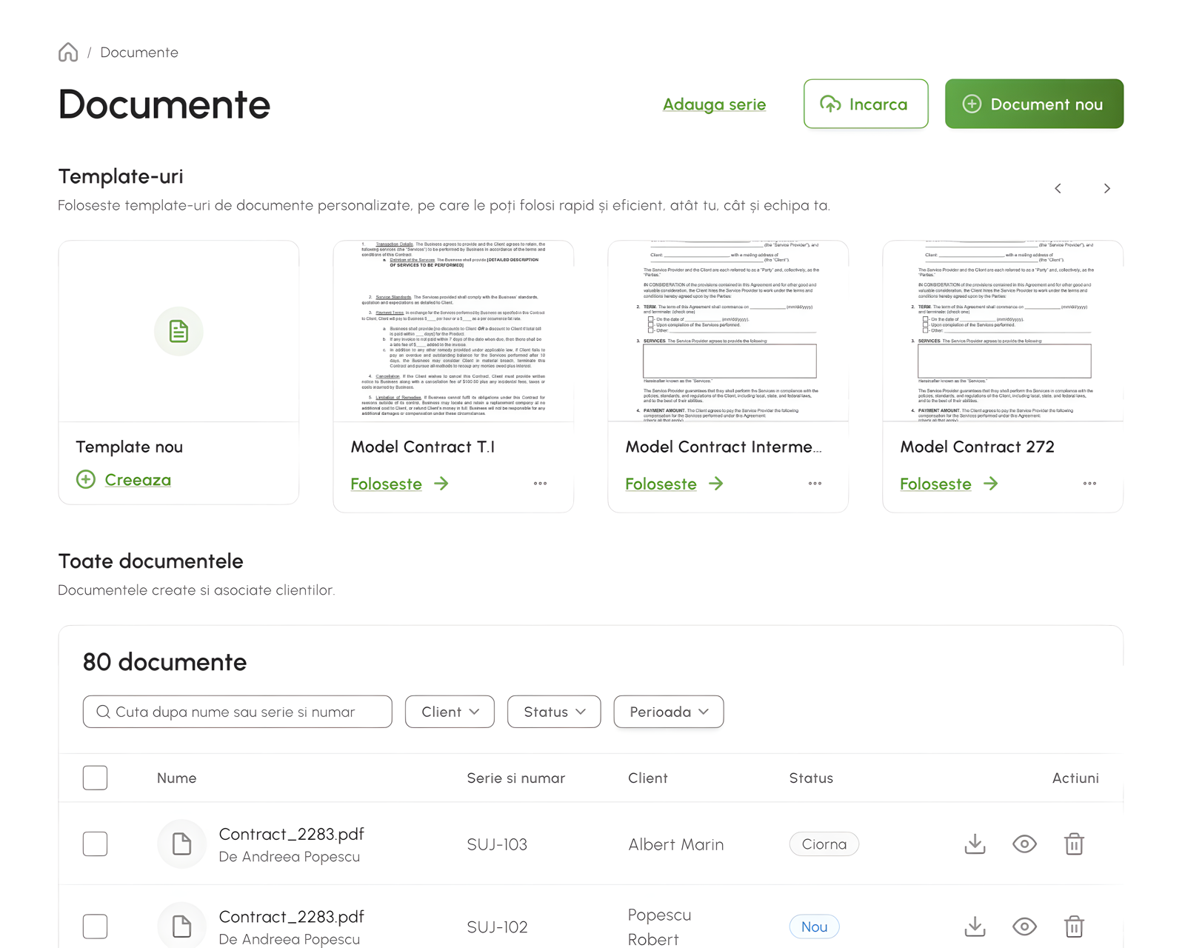Screen dimensions: 1185x948
Task: Click the Nou status badge
Action: click(815, 927)
